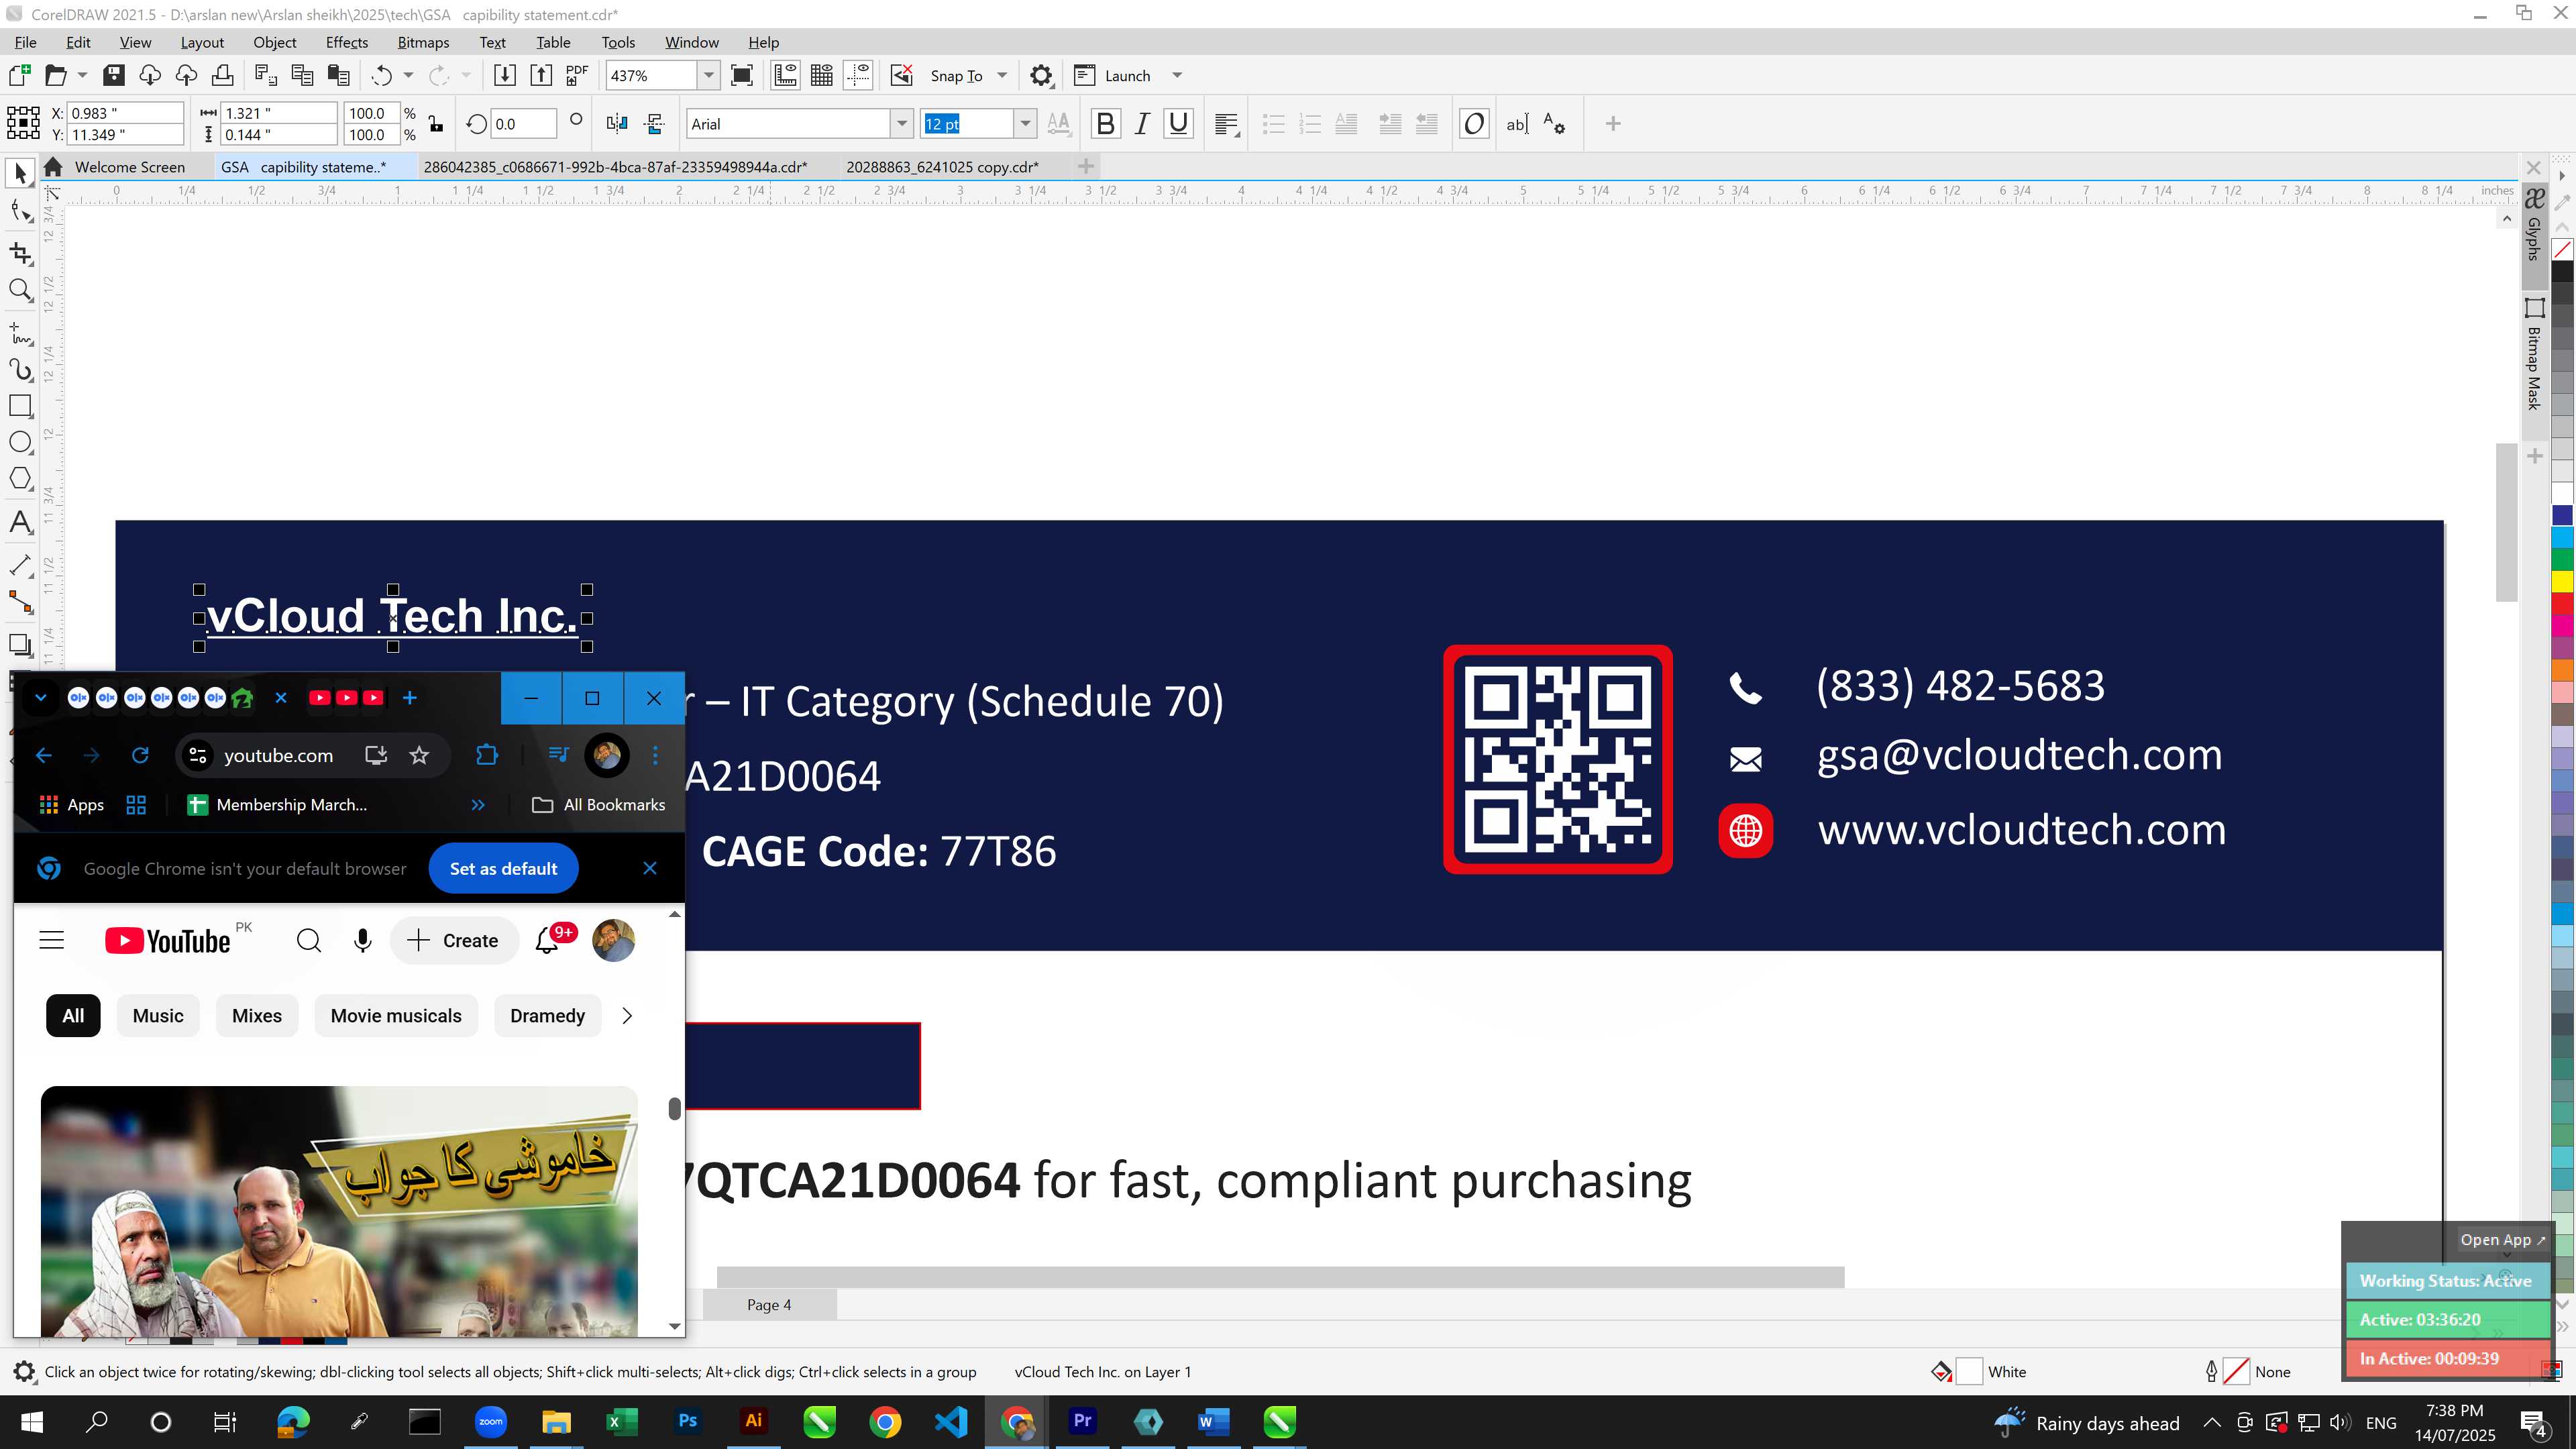Viewport: 2576px width, 1449px height.
Task: Click the Open file folder icon
Action: (x=56, y=75)
